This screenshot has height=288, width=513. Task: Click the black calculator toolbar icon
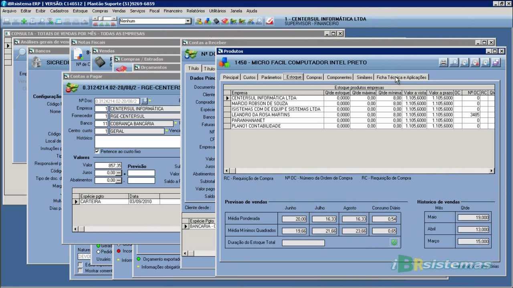pyautogui.click(x=216, y=21)
